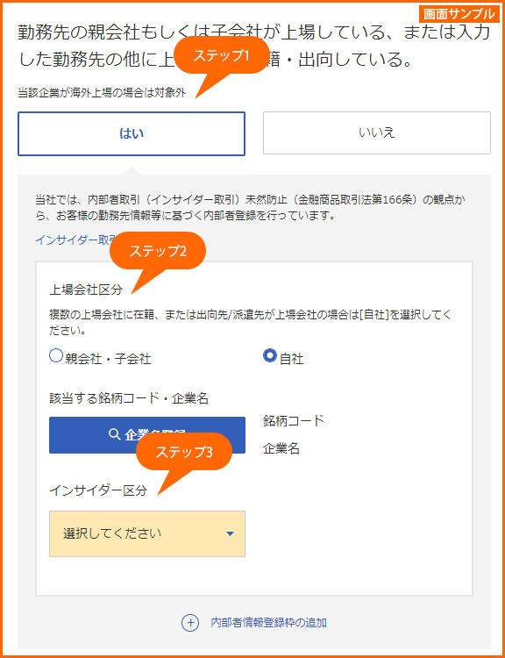Image resolution: width=505 pixels, height=658 pixels.
Task: Click the magnifier icon on 企業名登録 button
Action: coord(114,434)
